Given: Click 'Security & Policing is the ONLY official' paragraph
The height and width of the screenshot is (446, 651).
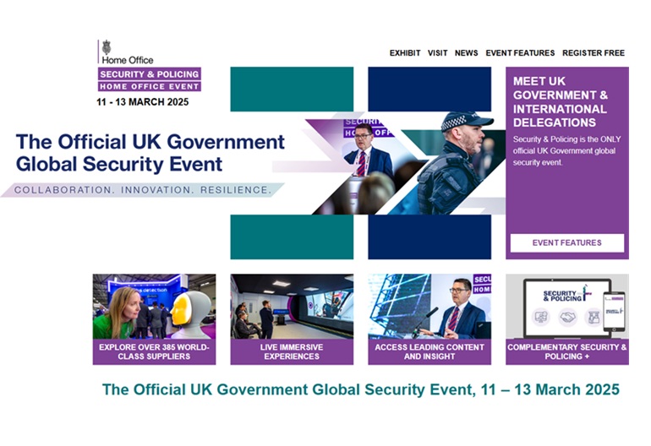Looking at the screenshot, I should 566,150.
